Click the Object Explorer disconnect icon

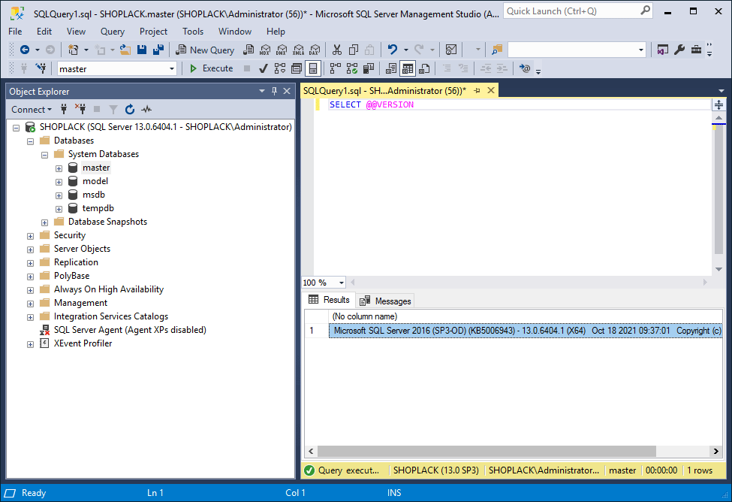tap(80, 110)
